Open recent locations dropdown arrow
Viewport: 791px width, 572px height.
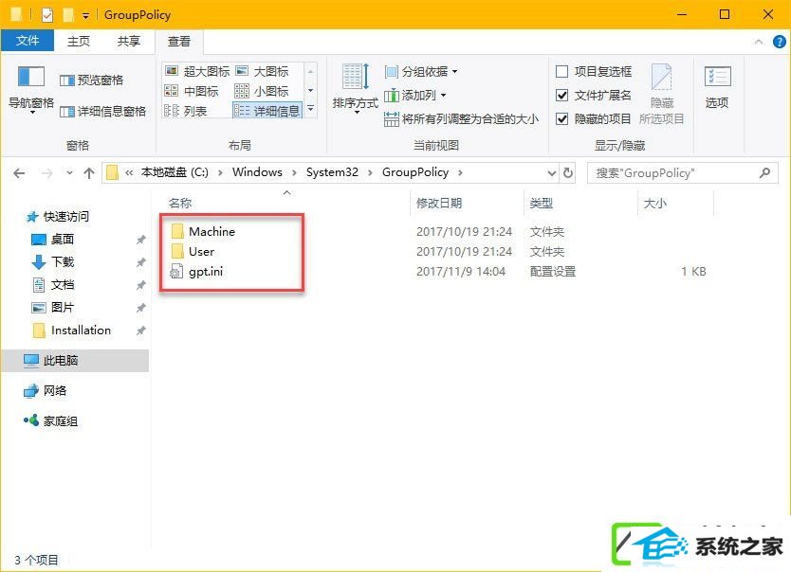tap(69, 173)
